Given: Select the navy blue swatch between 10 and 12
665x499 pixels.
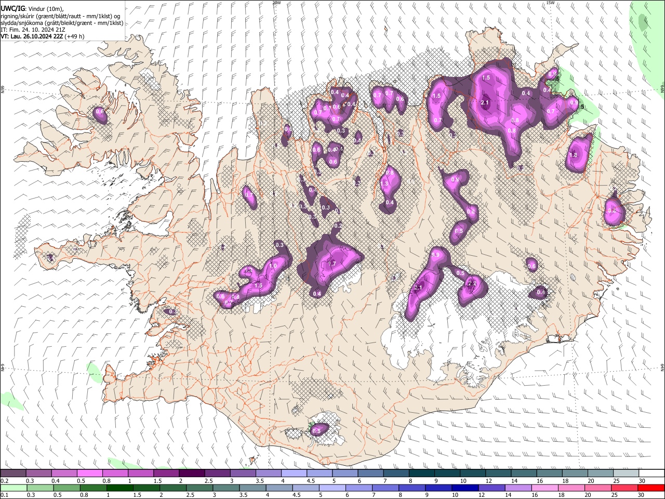Looking at the screenshot, I should [x=465, y=488].
